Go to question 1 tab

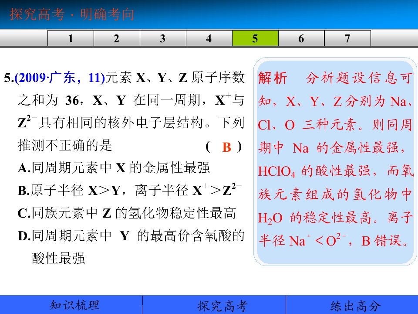pos(71,38)
